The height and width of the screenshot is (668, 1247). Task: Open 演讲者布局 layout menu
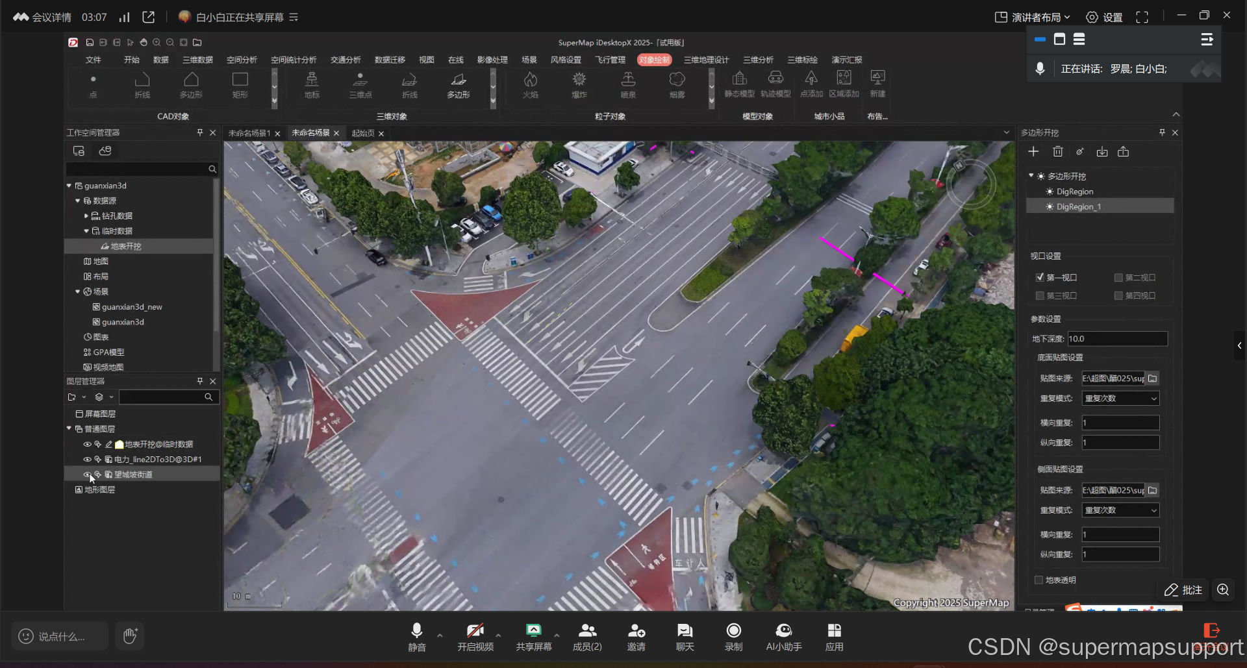point(1033,17)
